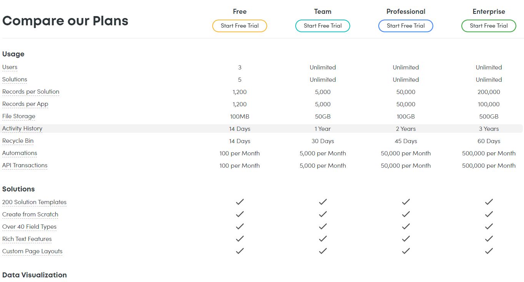This screenshot has width=524, height=282.
Task: Click Team Activity History value 1 Year
Action: coord(323,129)
